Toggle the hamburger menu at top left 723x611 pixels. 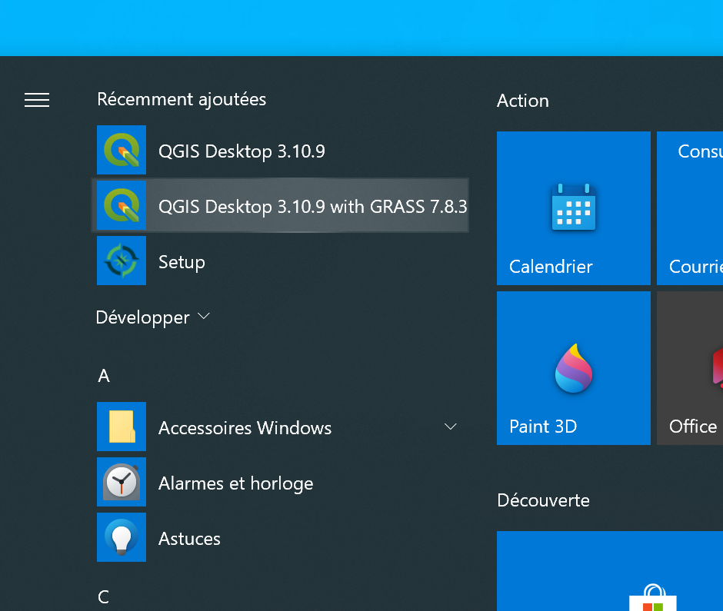(37, 100)
